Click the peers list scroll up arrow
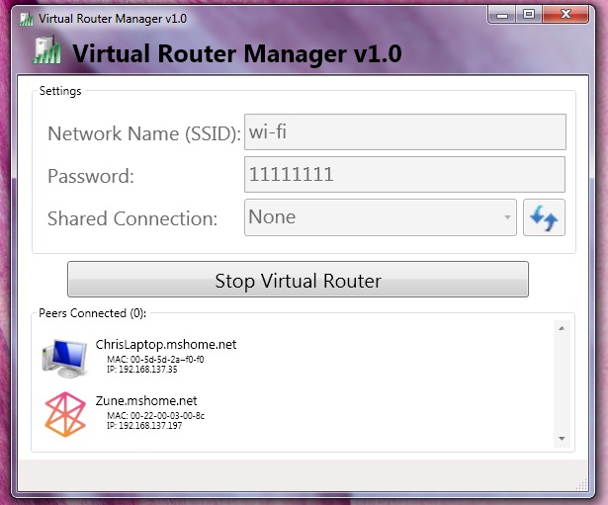Image resolution: width=608 pixels, height=505 pixels. coord(562,328)
